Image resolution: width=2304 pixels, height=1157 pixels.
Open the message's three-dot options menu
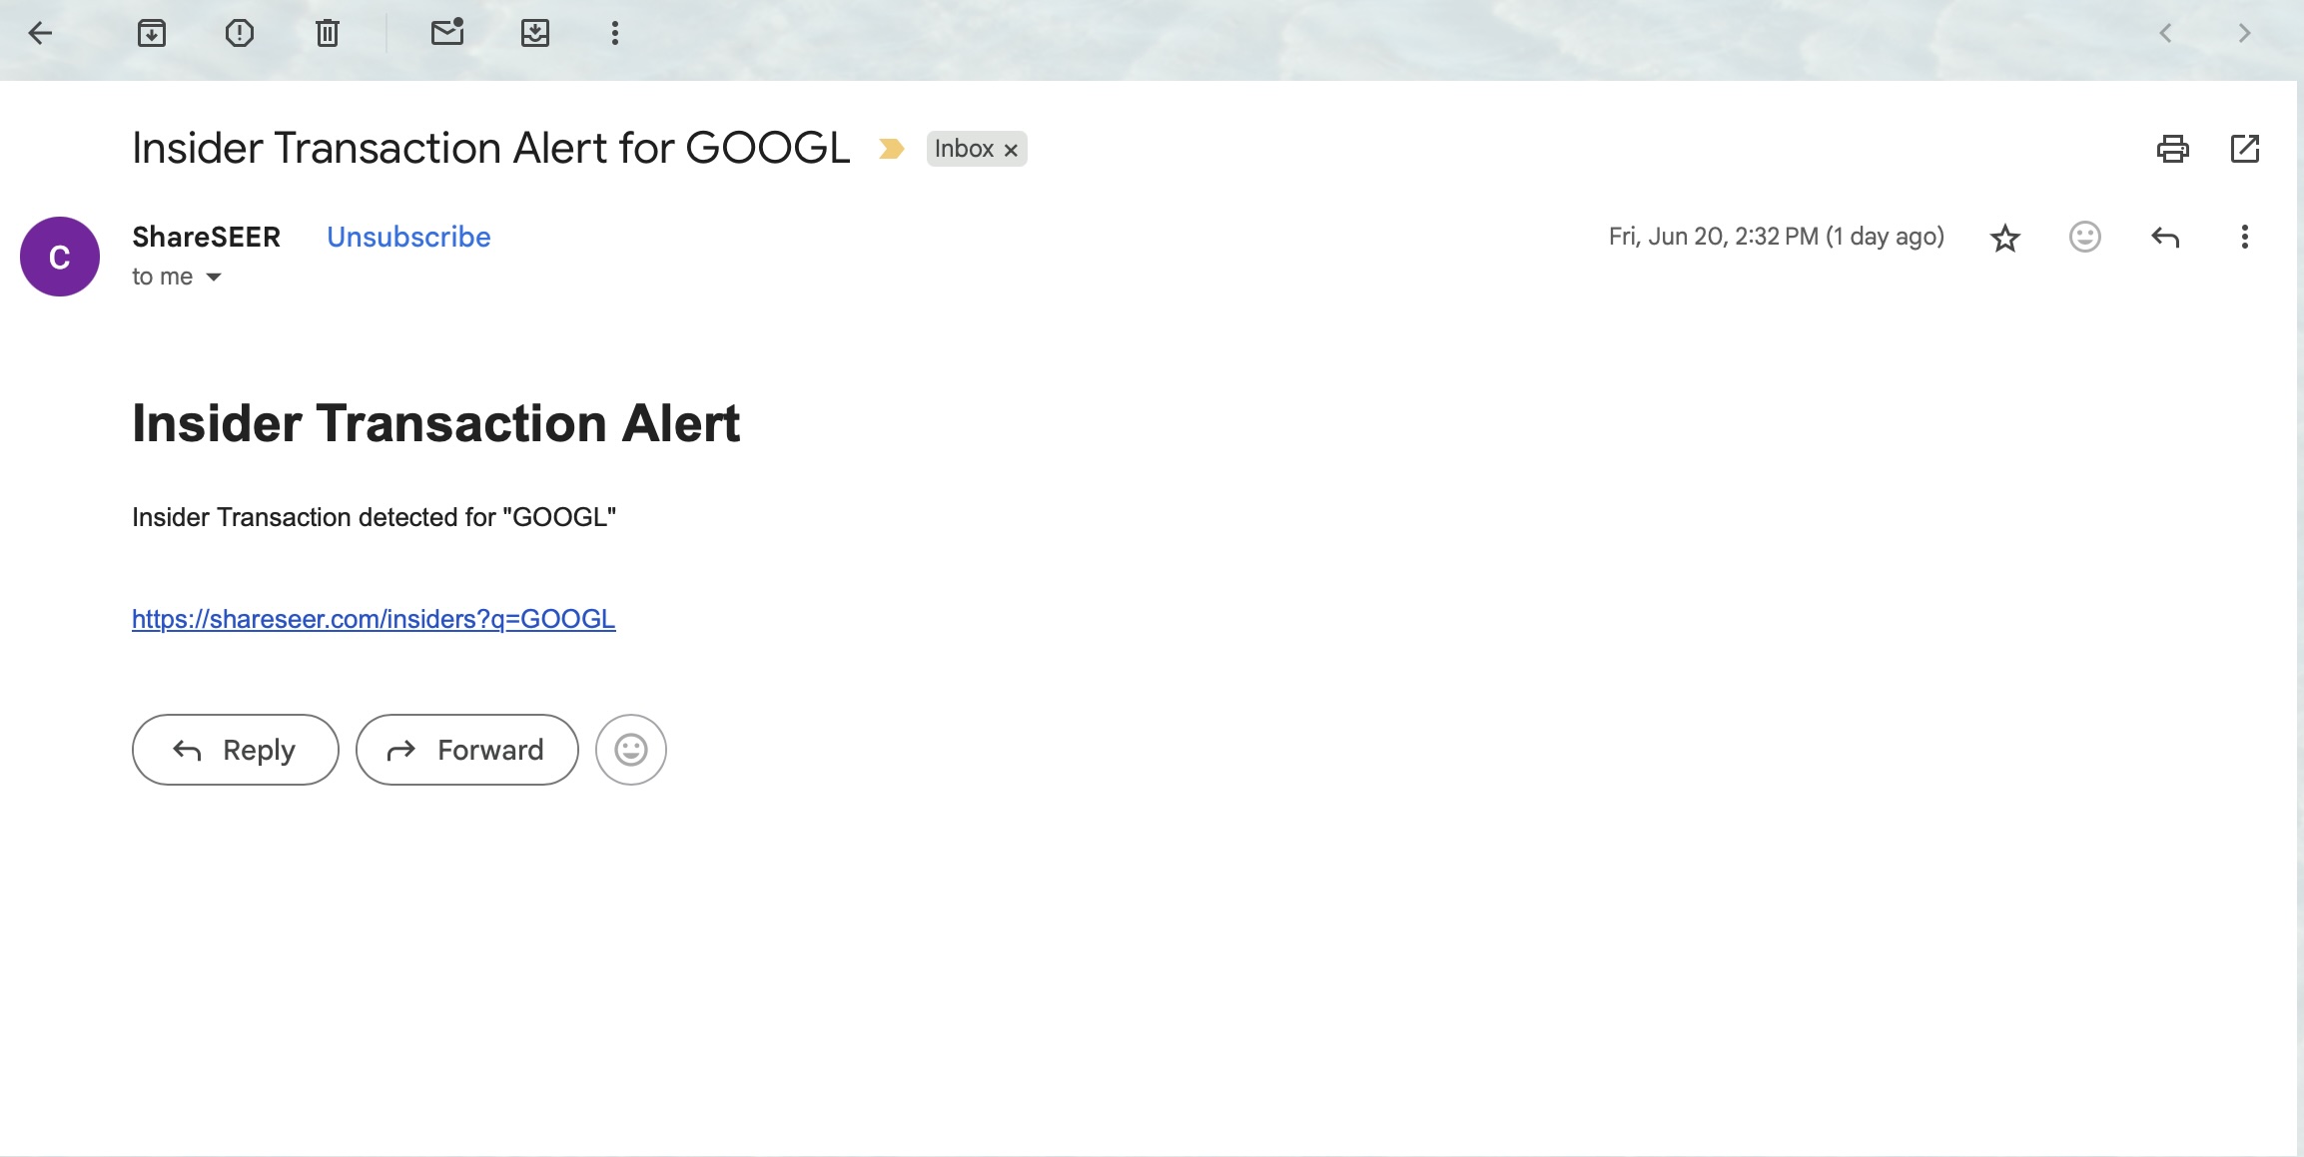click(2244, 237)
